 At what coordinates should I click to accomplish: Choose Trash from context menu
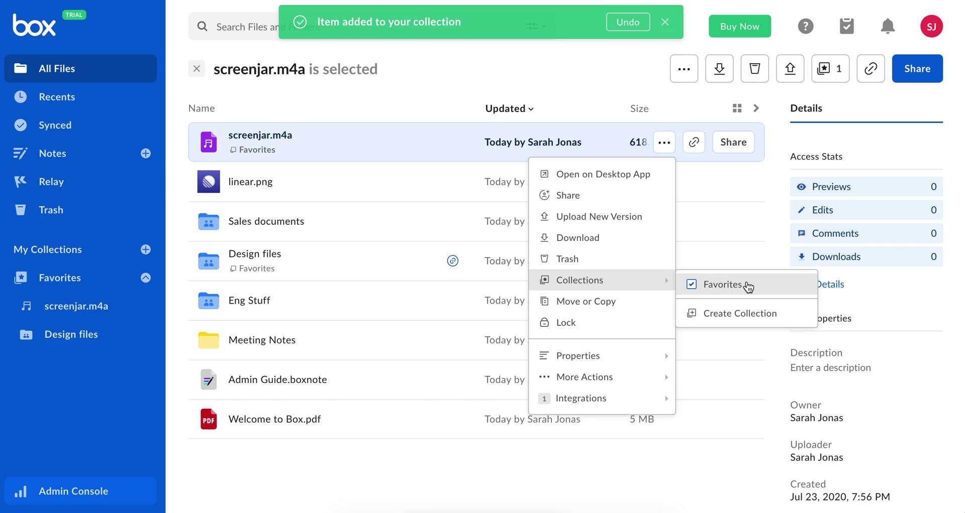(602, 259)
